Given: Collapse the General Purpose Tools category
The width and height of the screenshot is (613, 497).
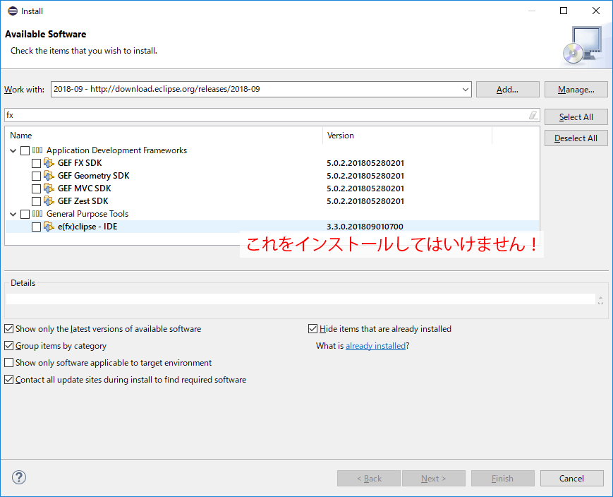Looking at the screenshot, I should [13, 214].
